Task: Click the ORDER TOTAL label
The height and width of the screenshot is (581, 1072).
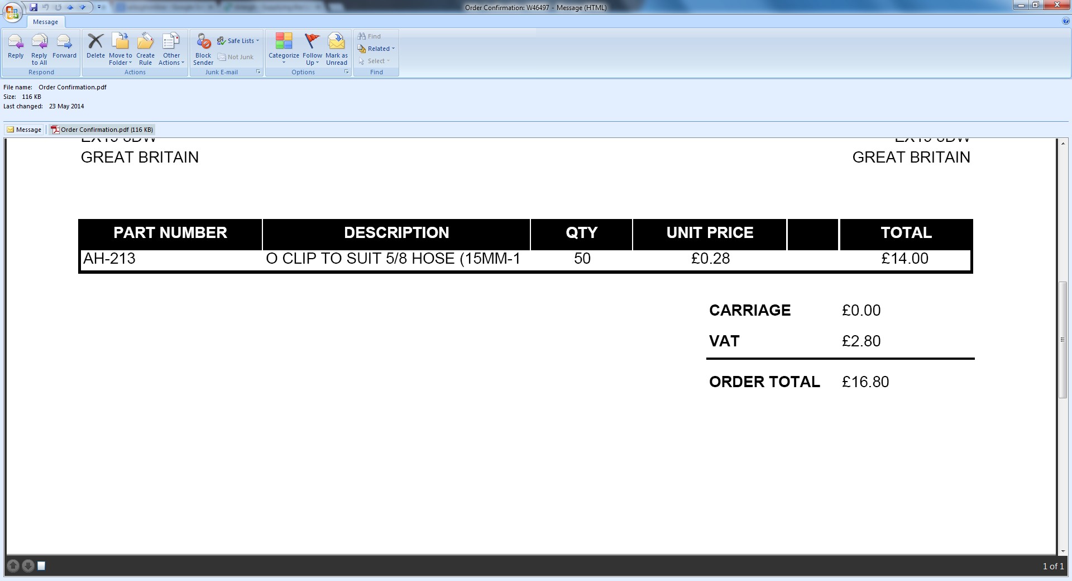Action: pyautogui.click(x=765, y=382)
